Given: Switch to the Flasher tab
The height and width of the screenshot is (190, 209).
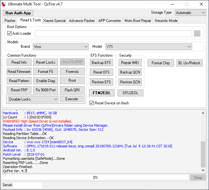Looking at the screenshot, I should [10, 21].
